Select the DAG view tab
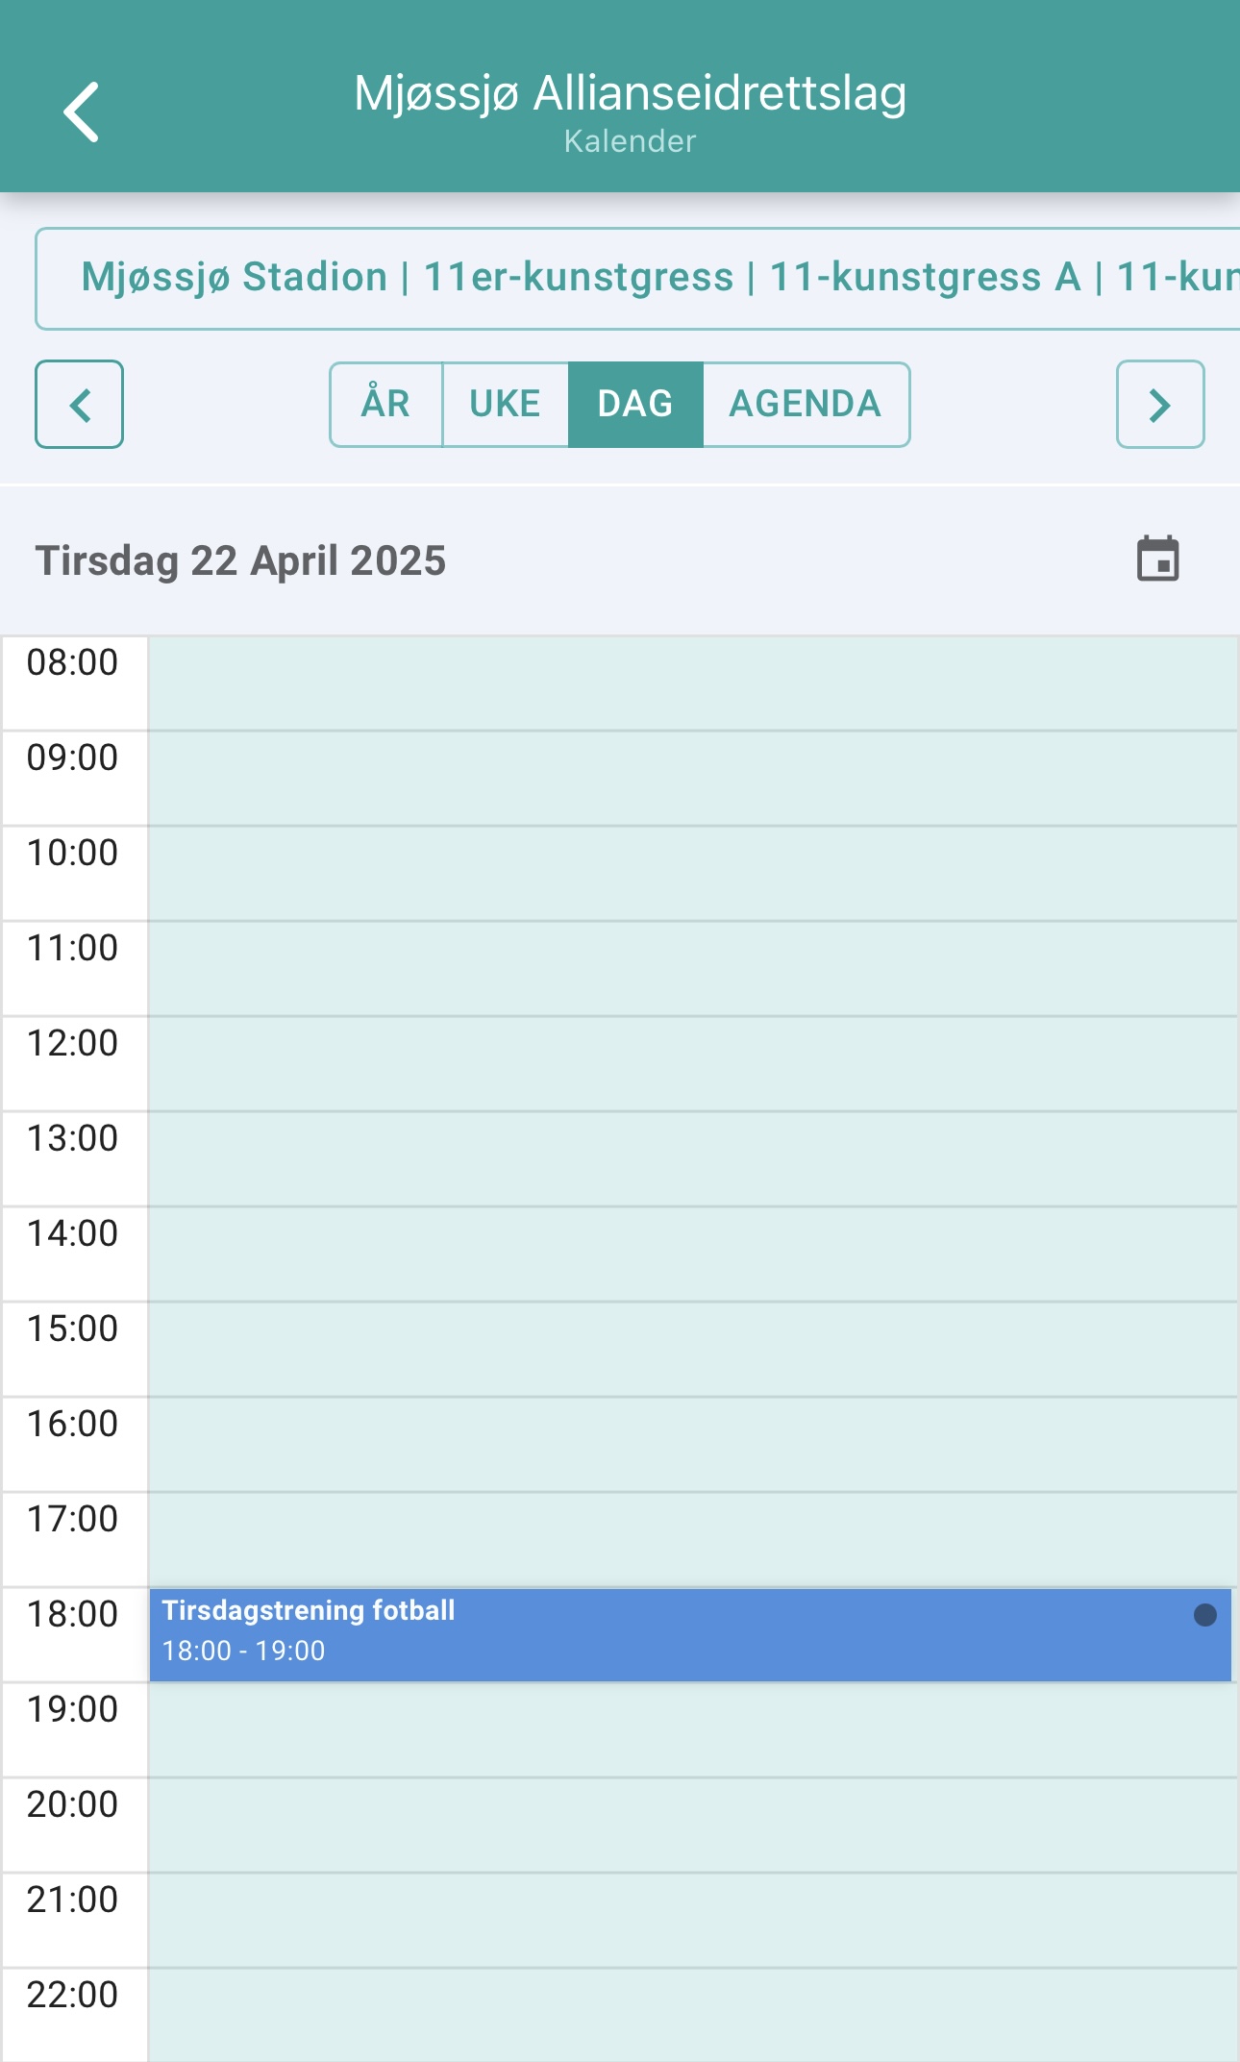Screen dimensions: 1240x2062 coord(635,404)
